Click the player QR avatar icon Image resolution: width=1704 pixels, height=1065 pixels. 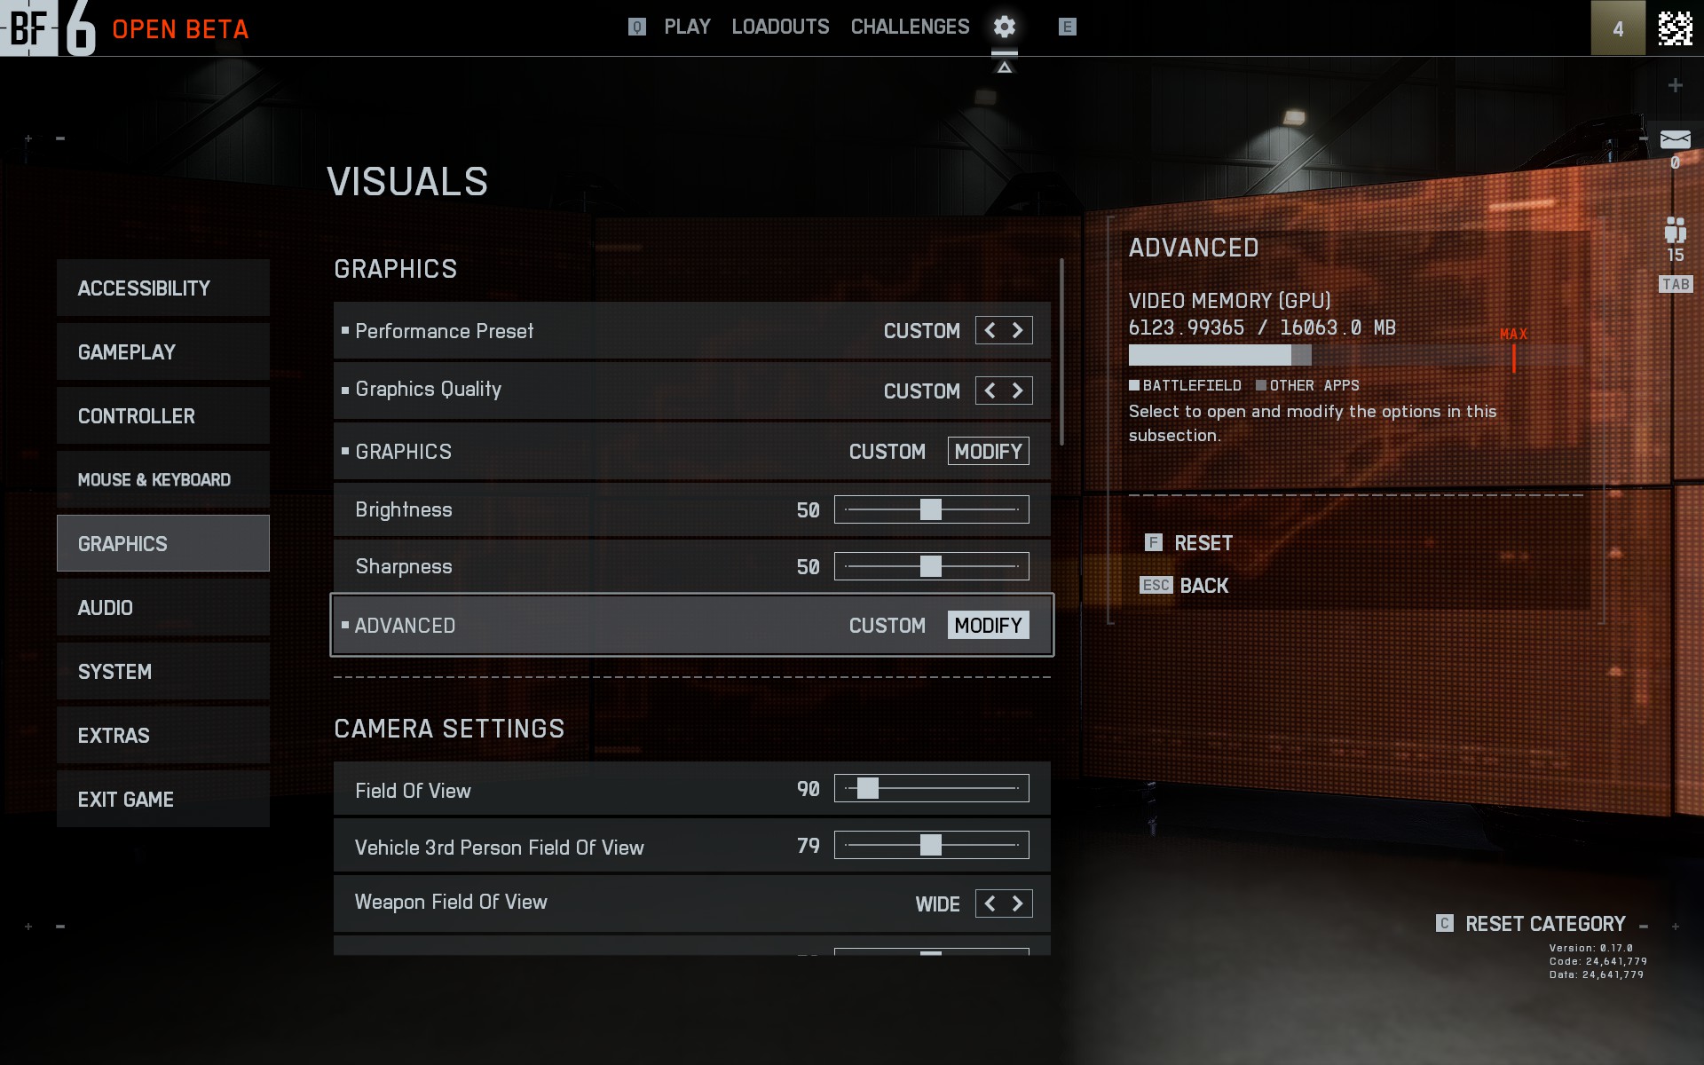point(1675,28)
